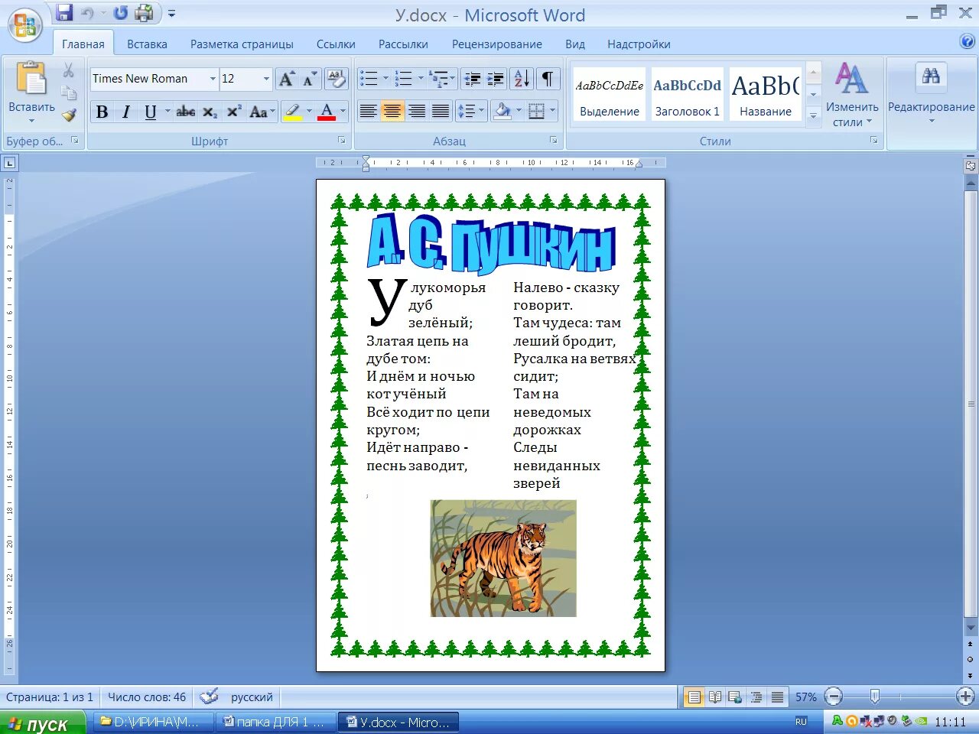Viewport: 979px width, 734px height.
Task: Increase paragraph indent
Action: click(x=496, y=79)
